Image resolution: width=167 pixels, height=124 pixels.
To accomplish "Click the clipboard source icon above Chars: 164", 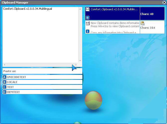I will point(143,23).
